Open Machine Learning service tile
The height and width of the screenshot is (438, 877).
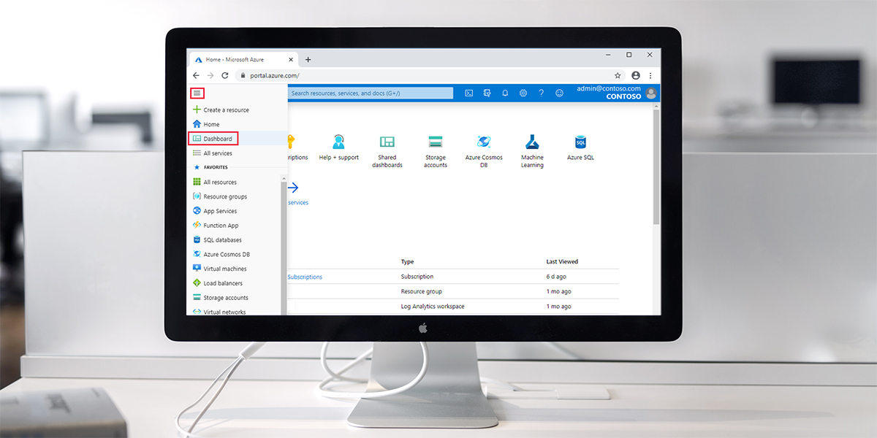(532, 150)
